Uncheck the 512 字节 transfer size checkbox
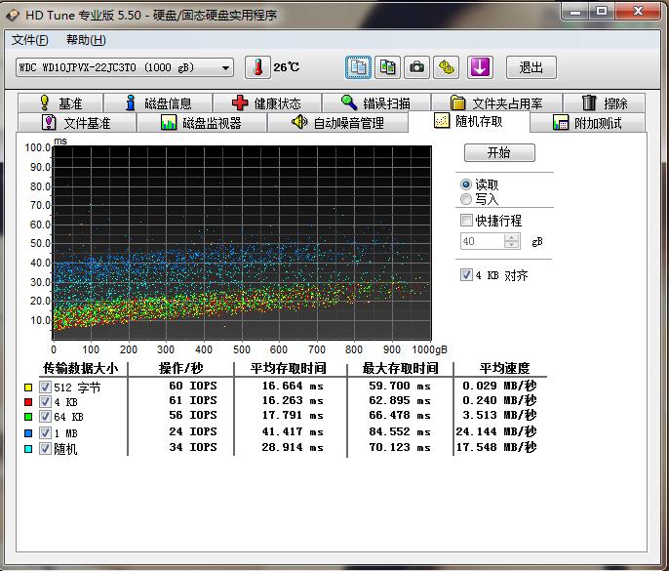Image resolution: width=669 pixels, height=571 pixels. click(x=46, y=387)
